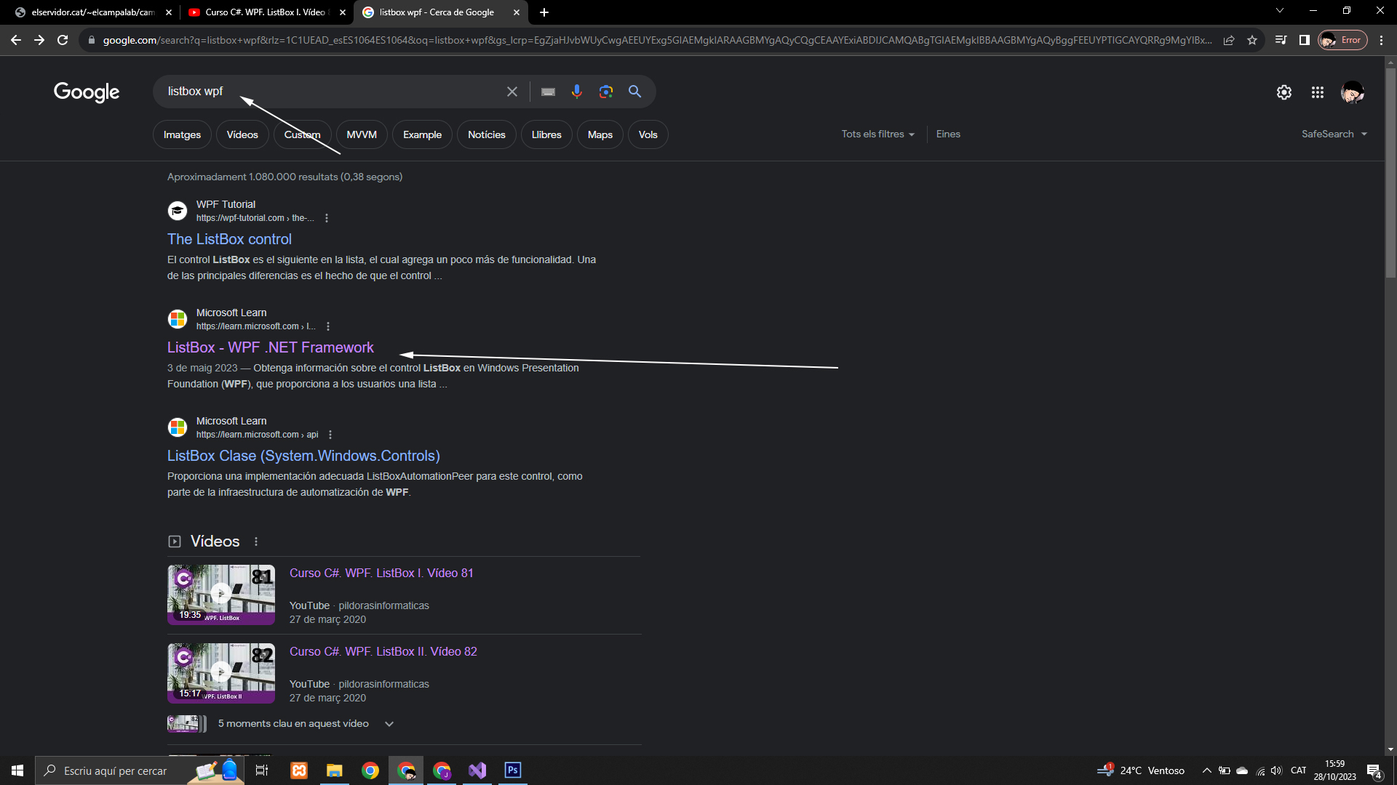Click the Eines tools button

click(948, 134)
